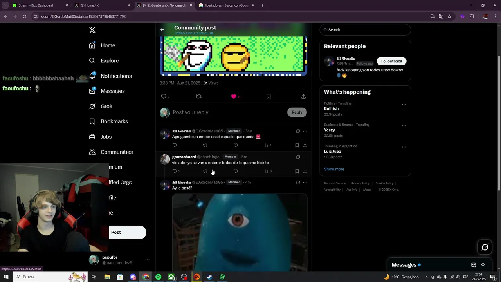Click the X Search box

(365, 30)
